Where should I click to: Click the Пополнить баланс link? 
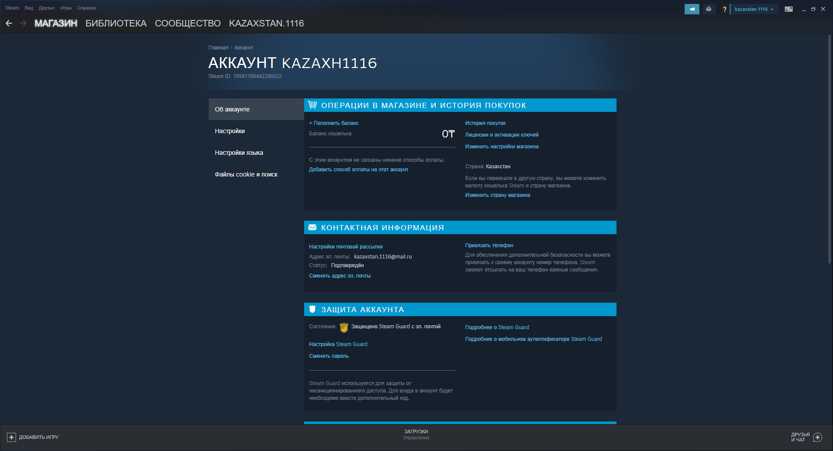(334, 123)
